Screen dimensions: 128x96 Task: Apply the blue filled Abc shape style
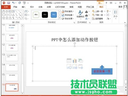(54, 15)
